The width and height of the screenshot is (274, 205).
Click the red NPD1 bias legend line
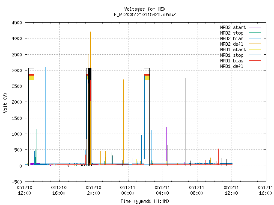click(255, 61)
